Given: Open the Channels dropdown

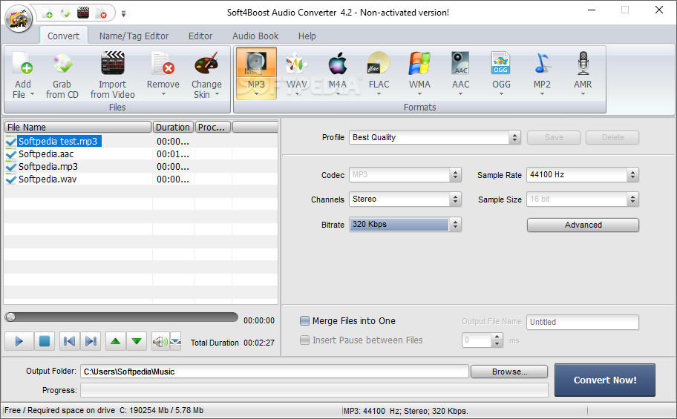Looking at the screenshot, I should [455, 199].
